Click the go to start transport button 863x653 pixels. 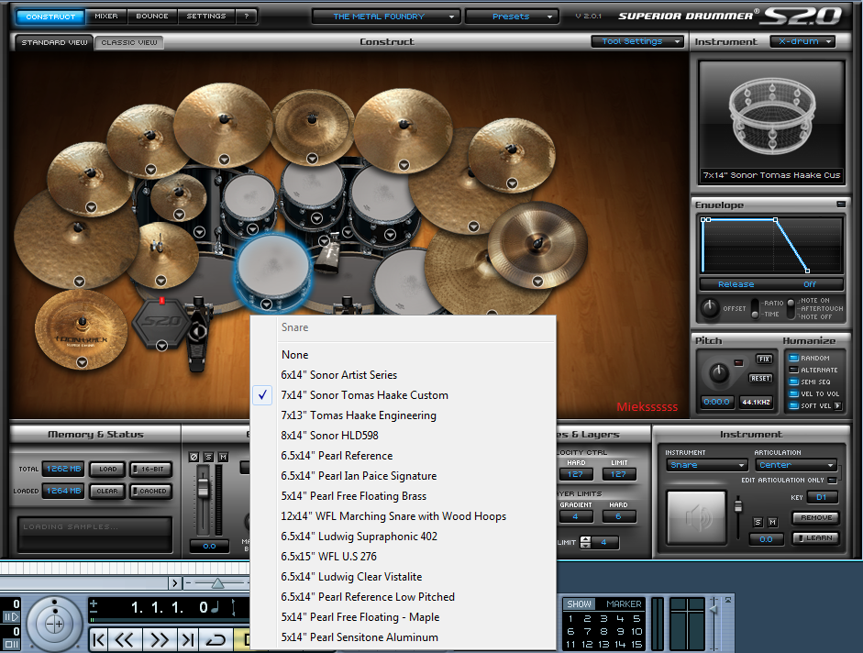(x=99, y=640)
